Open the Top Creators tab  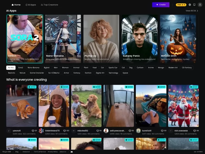(49, 5)
